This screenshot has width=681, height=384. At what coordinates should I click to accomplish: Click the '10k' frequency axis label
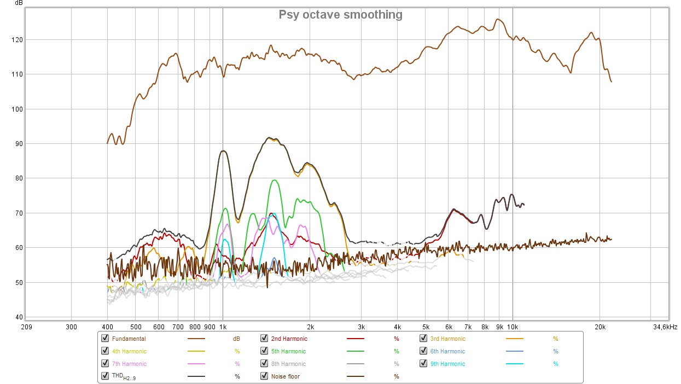[x=513, y=327]
